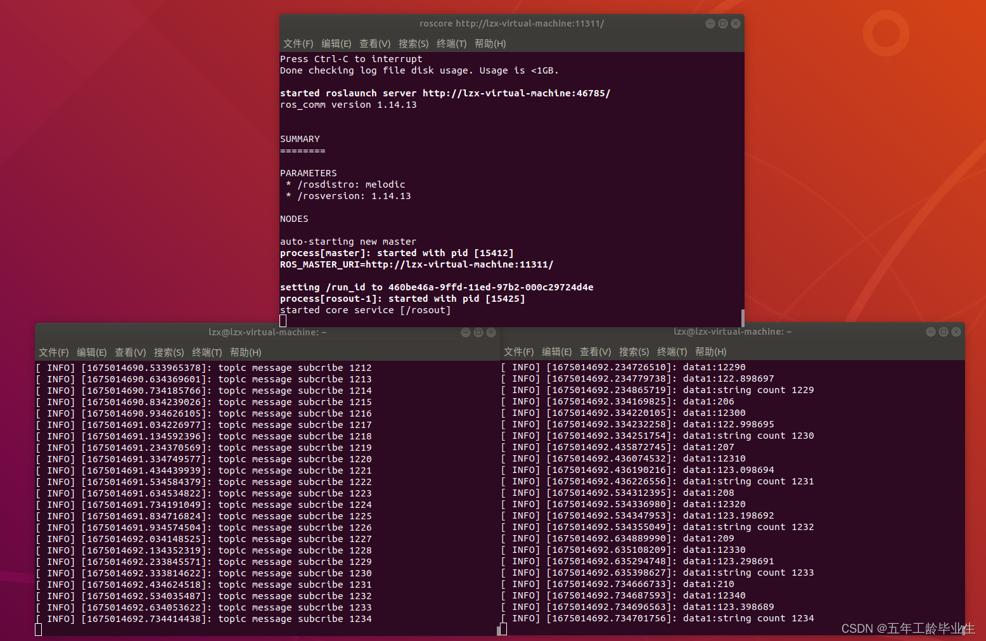
Task: Click the 'topic message subcribe 1227' line
Action: coord(203,539)
